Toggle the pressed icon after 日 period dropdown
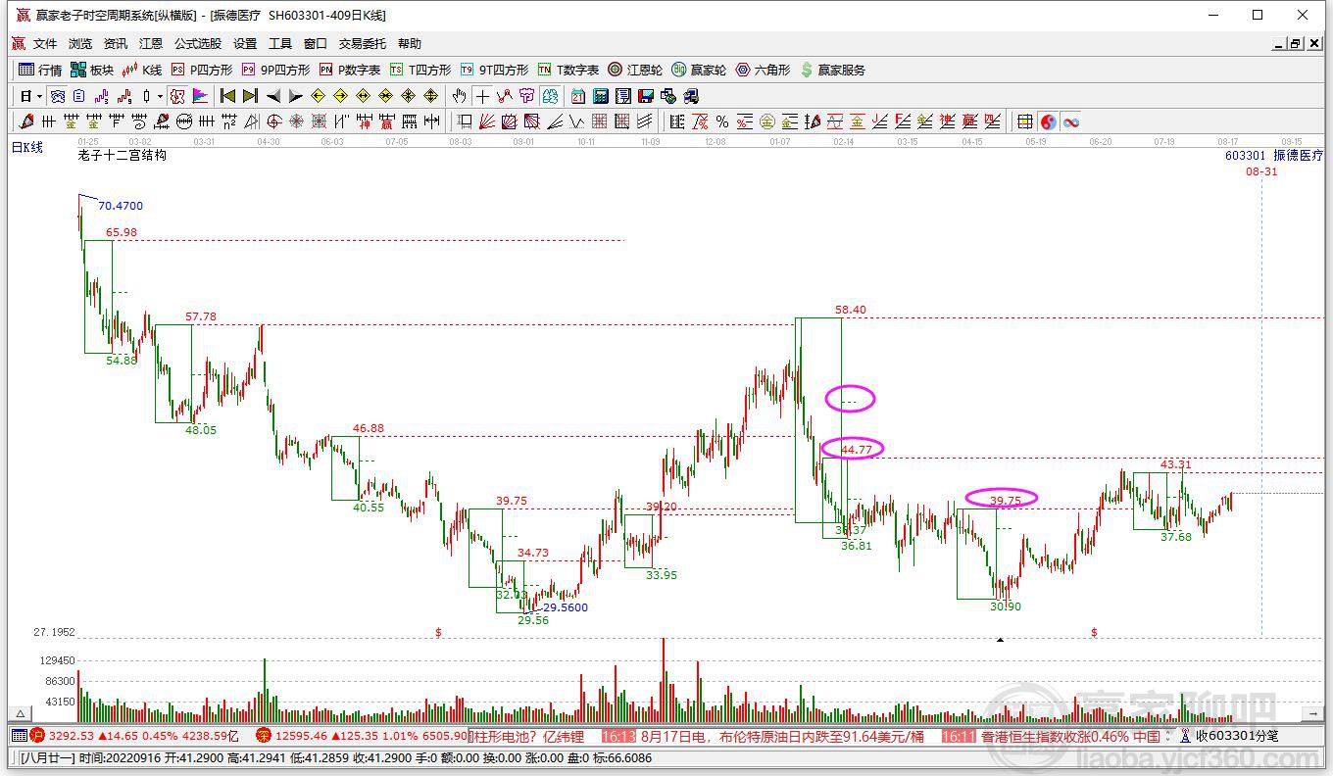This screenshot has width=1333, height=776. point(58,96)
